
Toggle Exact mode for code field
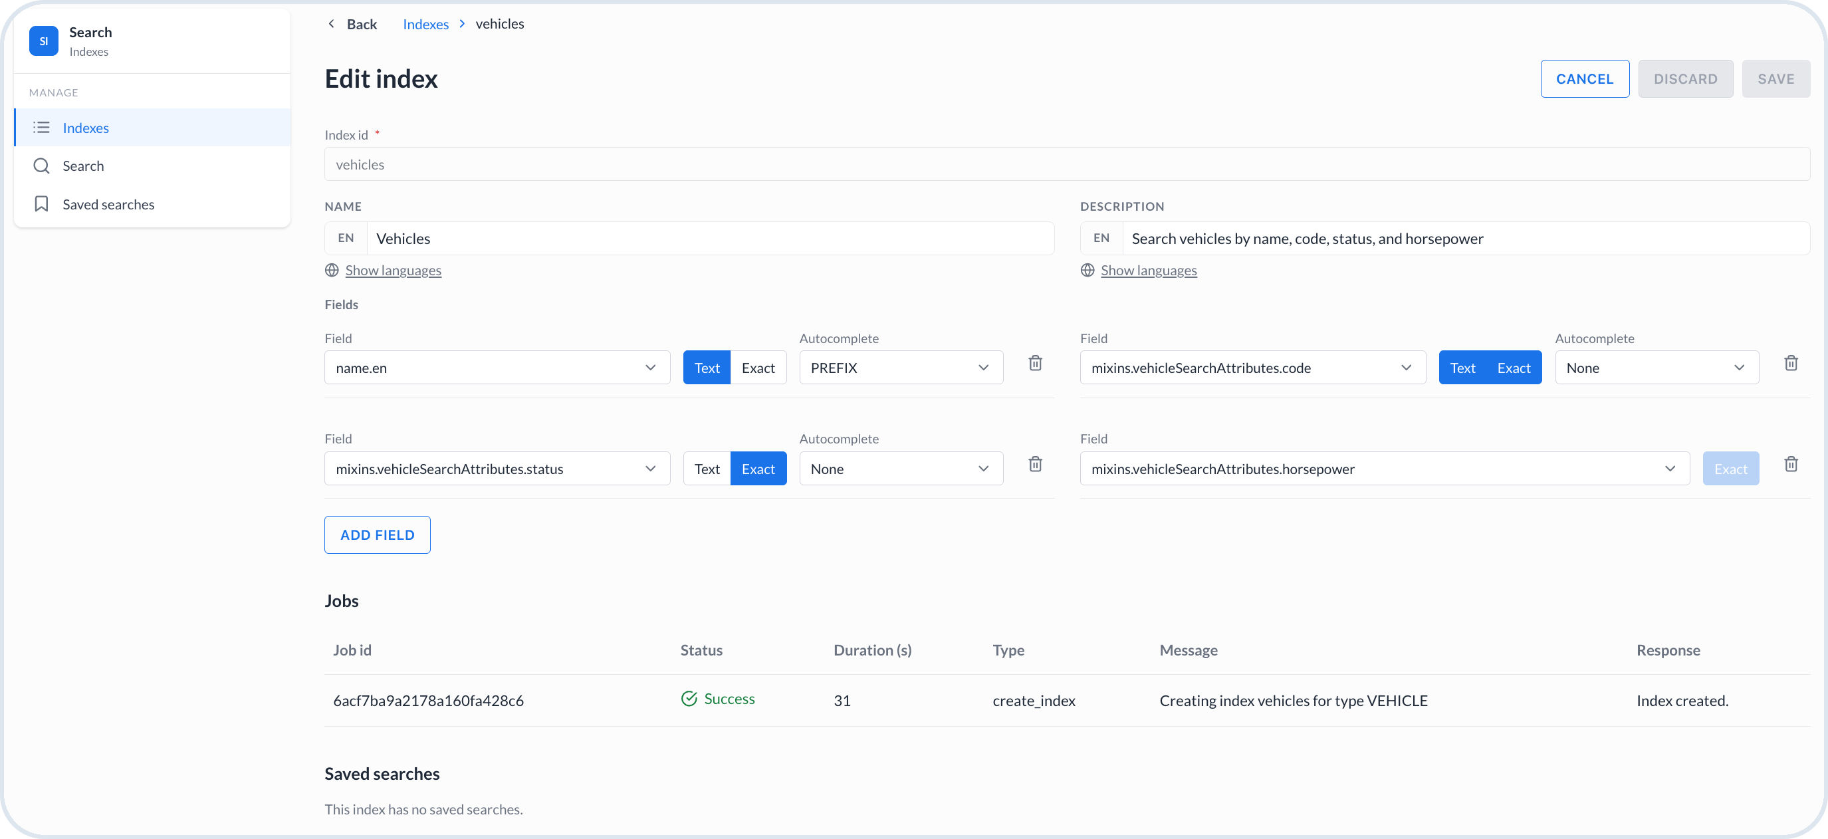pos(1514,368)
